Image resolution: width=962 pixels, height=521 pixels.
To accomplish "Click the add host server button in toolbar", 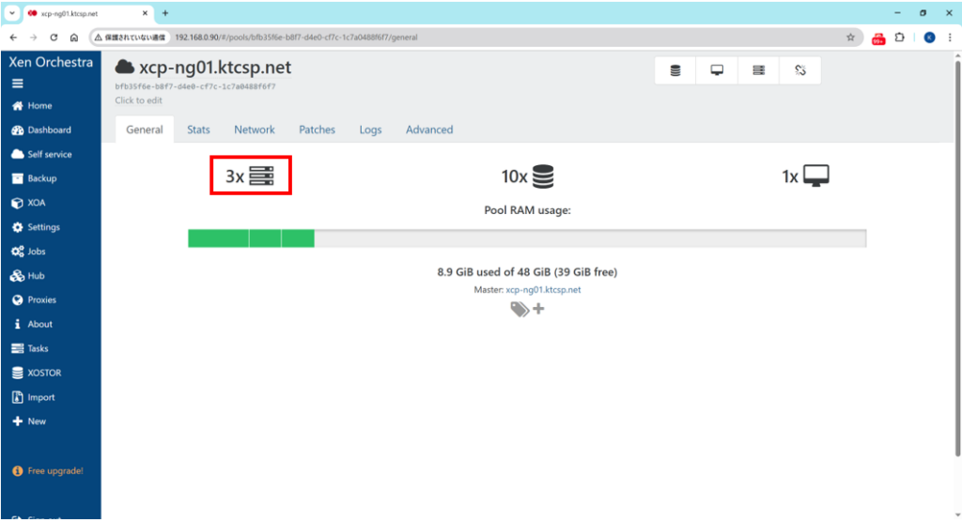I will pyautogui.click(x=758, y=70).
